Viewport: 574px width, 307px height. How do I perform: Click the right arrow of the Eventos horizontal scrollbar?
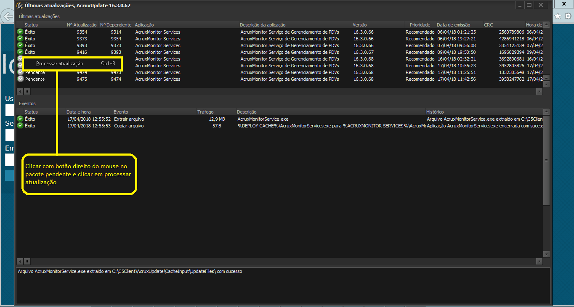[x=539, y=261]
